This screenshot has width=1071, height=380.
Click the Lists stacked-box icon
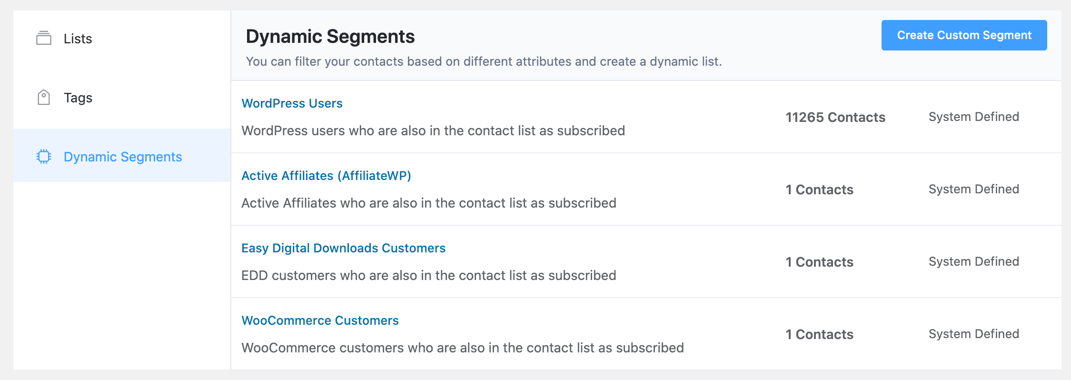pyautogui.click(x=44, y=38)
